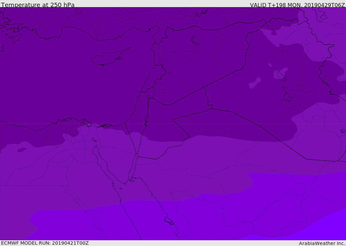This screenshot has width=346, height=246.
Task: Select the island of Cyprus on map
Action: point(110,57)
